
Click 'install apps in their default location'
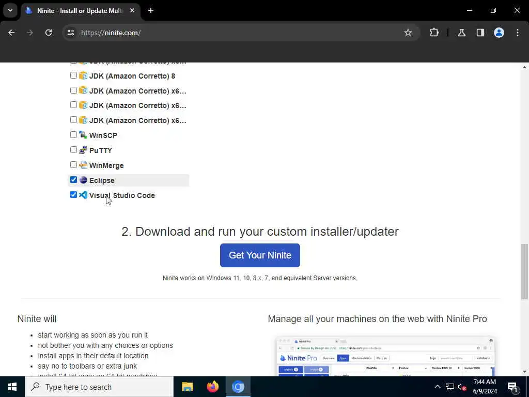tap(93, 356)
